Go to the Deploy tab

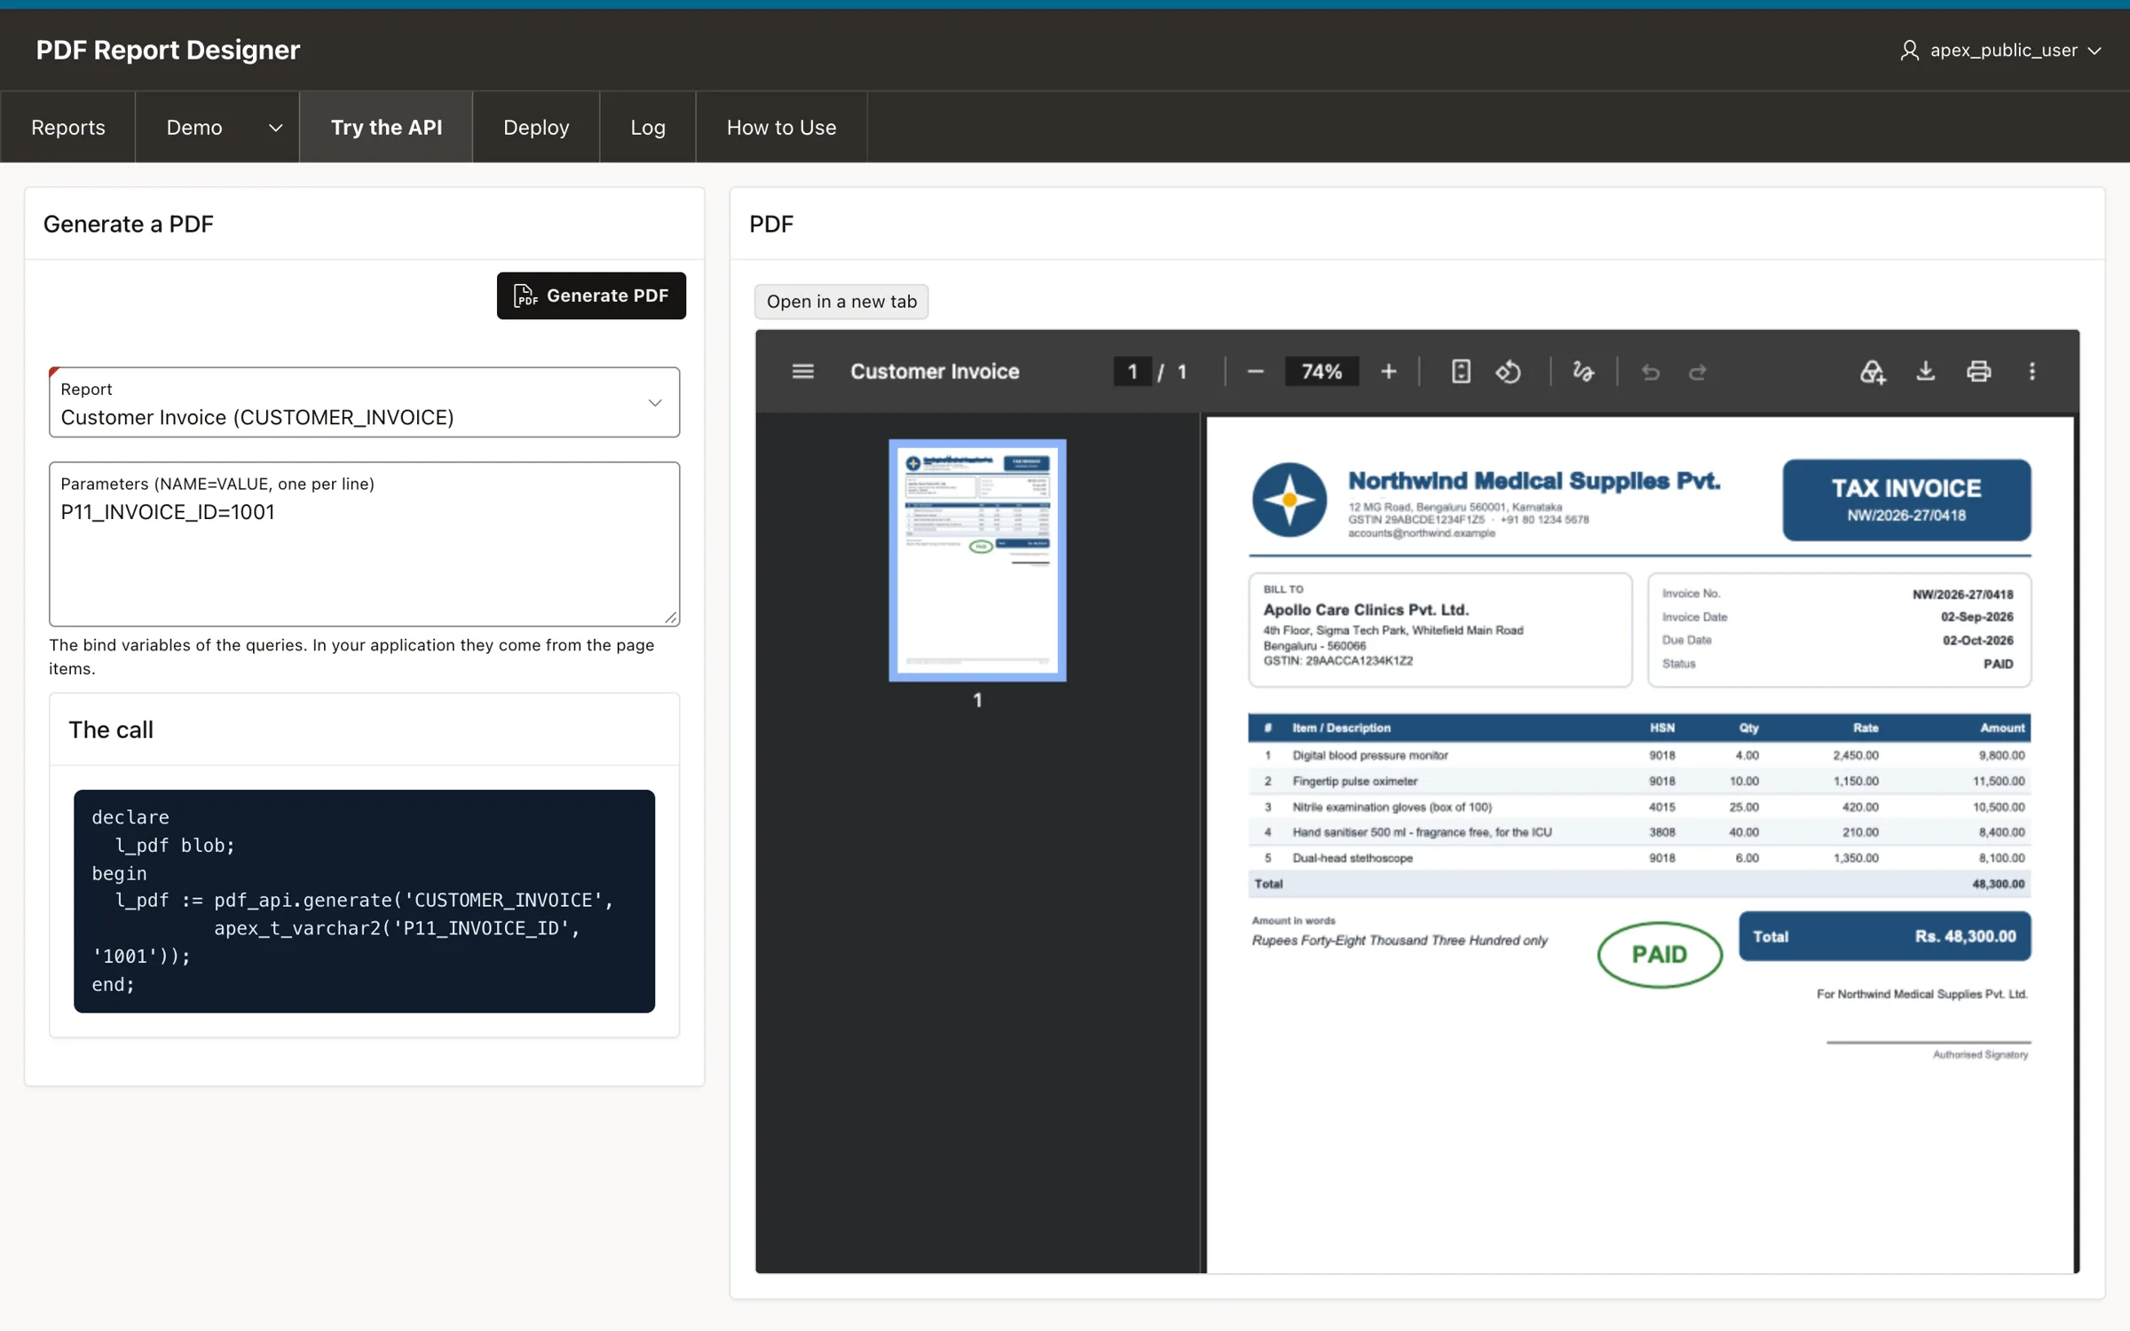pyautogui.click(x=536, y=128)
